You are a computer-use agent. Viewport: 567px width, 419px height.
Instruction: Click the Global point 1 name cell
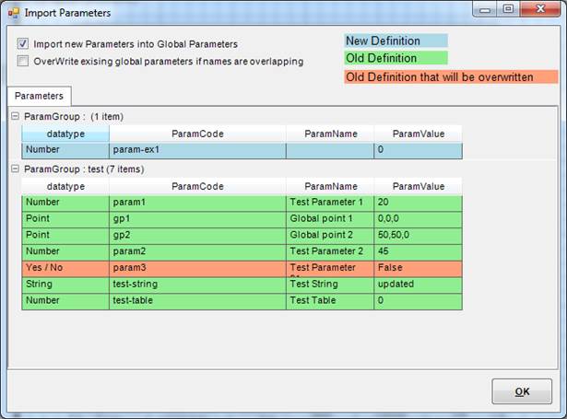[329, 219]
